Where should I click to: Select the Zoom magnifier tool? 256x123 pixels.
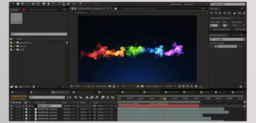tap(23, 4)
